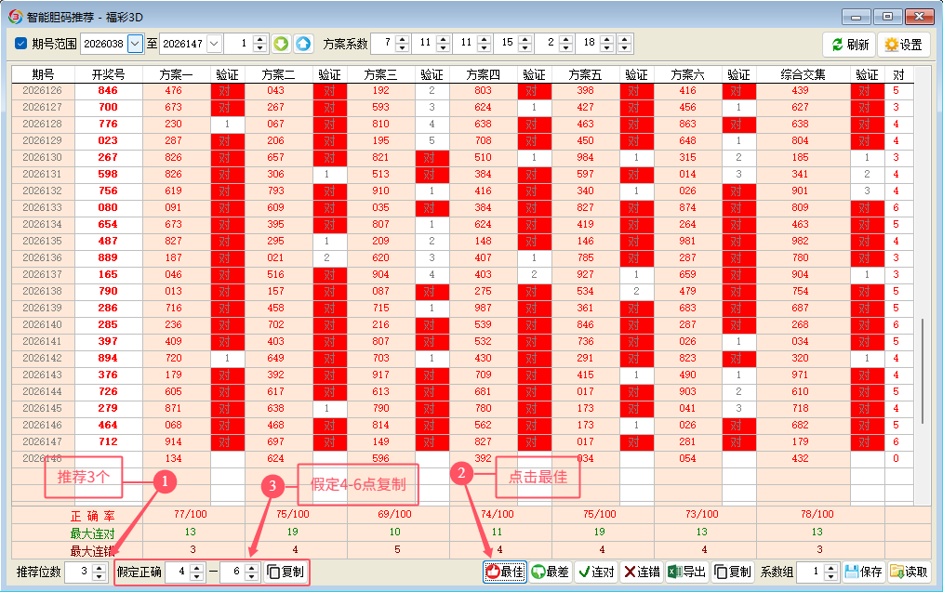Screen dimensions: 943x592
Task: Adjust the 系数组 spinner
Action: [x=830, y=572]
